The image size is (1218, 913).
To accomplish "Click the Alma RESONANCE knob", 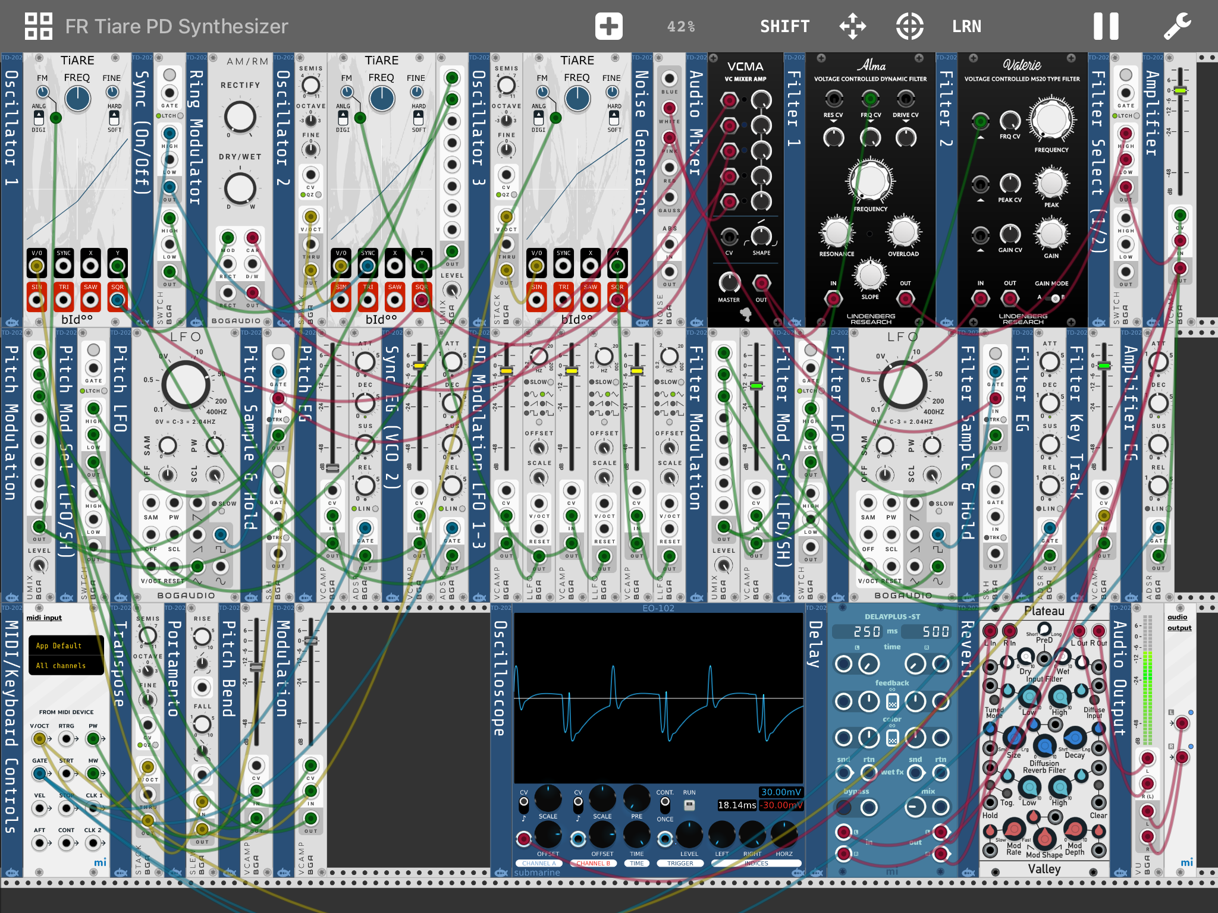I will (x=836, y=233).
